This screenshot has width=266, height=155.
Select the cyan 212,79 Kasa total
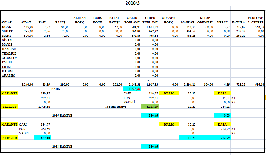pyautogui.click(x=222, y=138)
